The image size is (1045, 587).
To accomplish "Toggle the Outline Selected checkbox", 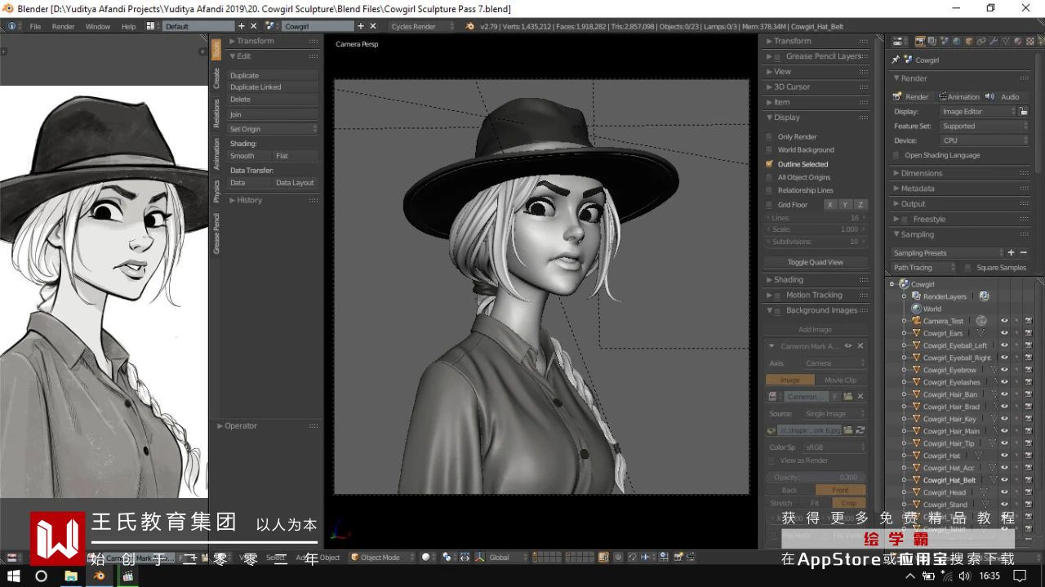I will point(769,164).
